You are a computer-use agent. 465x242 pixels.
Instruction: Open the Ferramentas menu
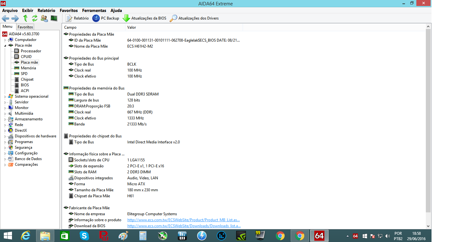(94, 10)
